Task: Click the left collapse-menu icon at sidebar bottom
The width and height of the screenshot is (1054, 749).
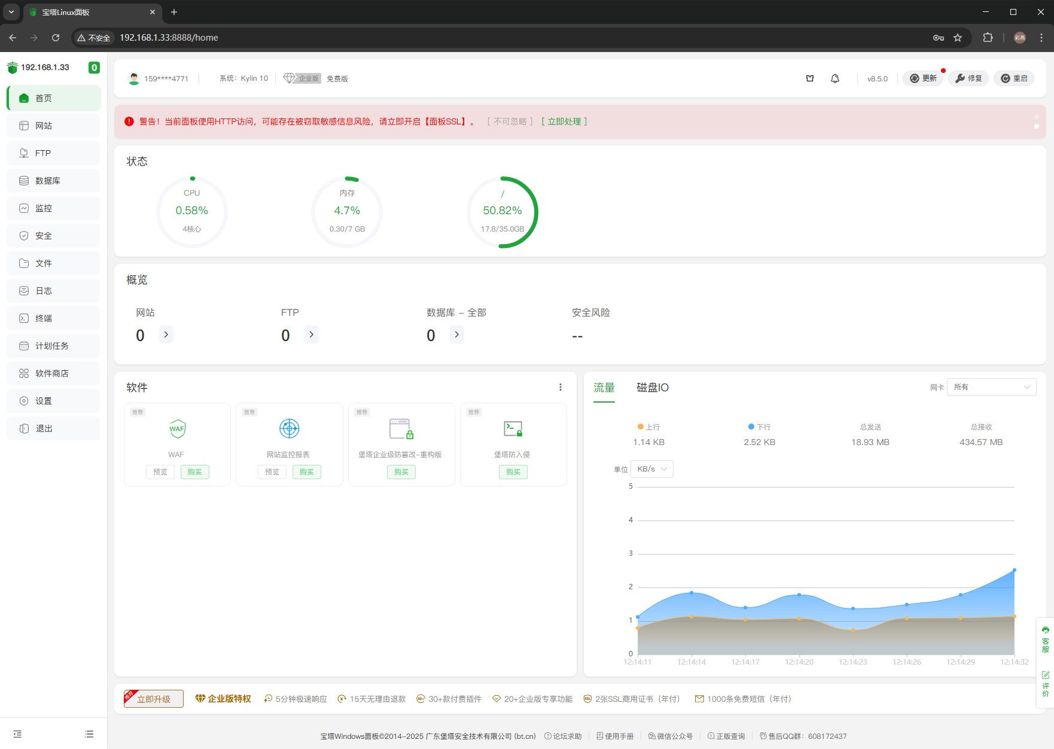Action: (x=17, y=734)
